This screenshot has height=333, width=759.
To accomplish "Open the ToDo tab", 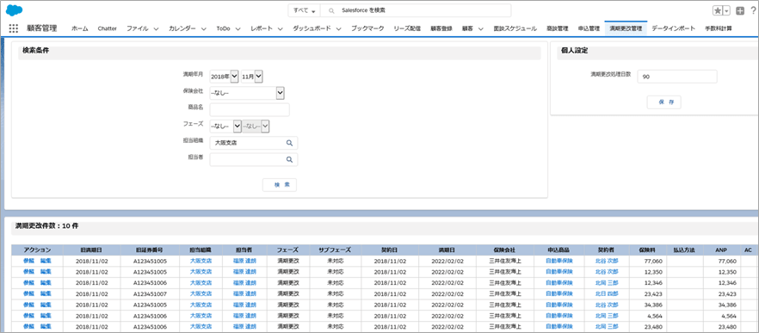I will (x=223, y=28).
